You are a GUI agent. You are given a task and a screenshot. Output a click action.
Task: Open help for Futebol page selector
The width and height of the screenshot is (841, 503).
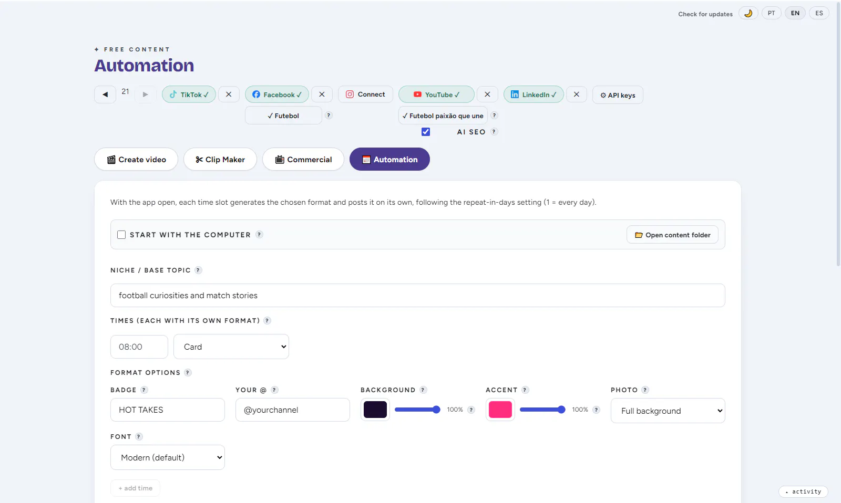pyautogui.click(x=329, y=116)
